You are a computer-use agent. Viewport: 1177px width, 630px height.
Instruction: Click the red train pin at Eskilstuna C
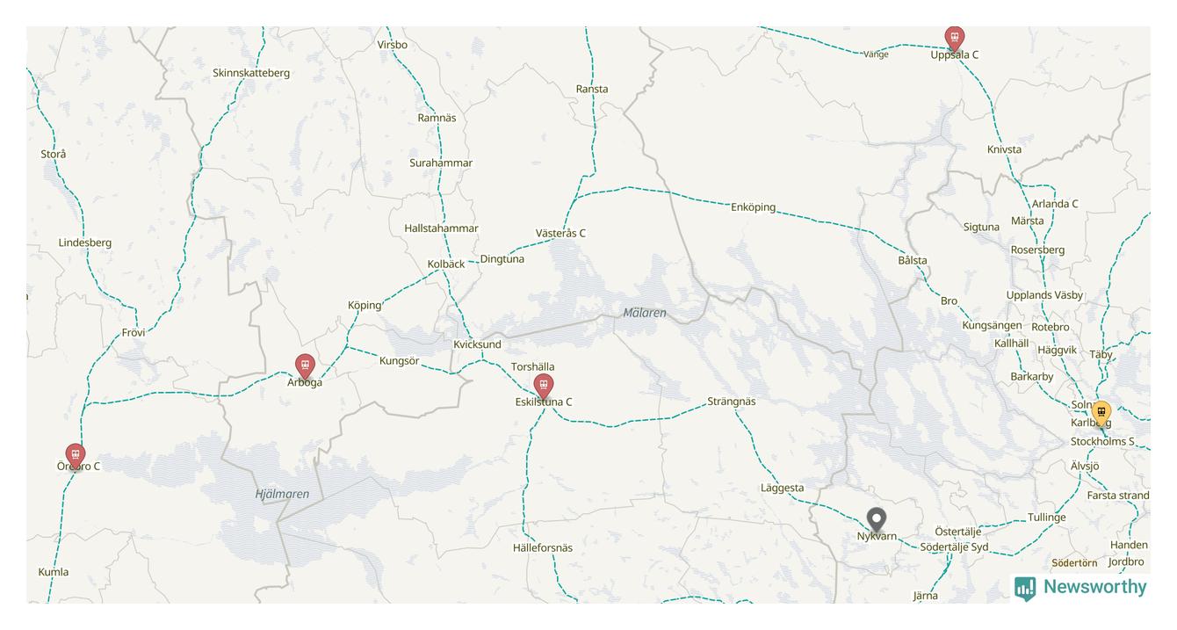click(x=544, y=387)
